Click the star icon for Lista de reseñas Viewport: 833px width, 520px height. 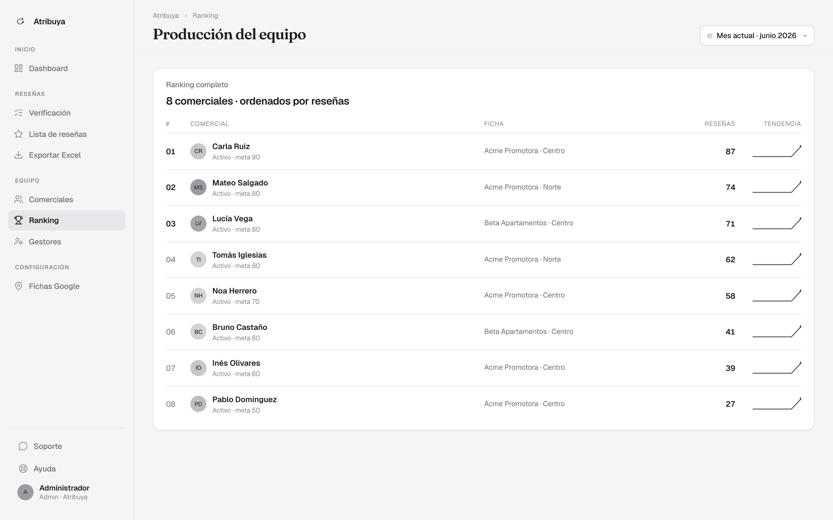click(19, 134)
